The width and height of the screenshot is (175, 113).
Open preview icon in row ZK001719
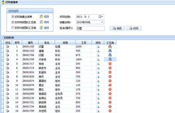coord(98,68)
